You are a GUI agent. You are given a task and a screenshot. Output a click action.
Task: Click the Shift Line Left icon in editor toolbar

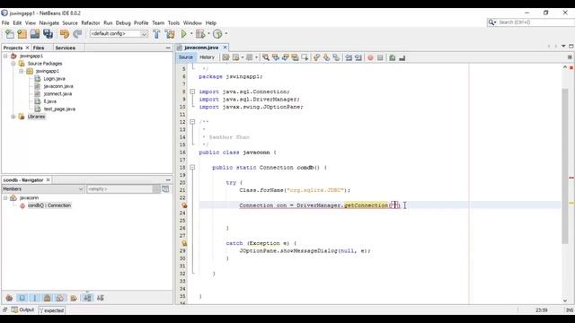point(349,57)
